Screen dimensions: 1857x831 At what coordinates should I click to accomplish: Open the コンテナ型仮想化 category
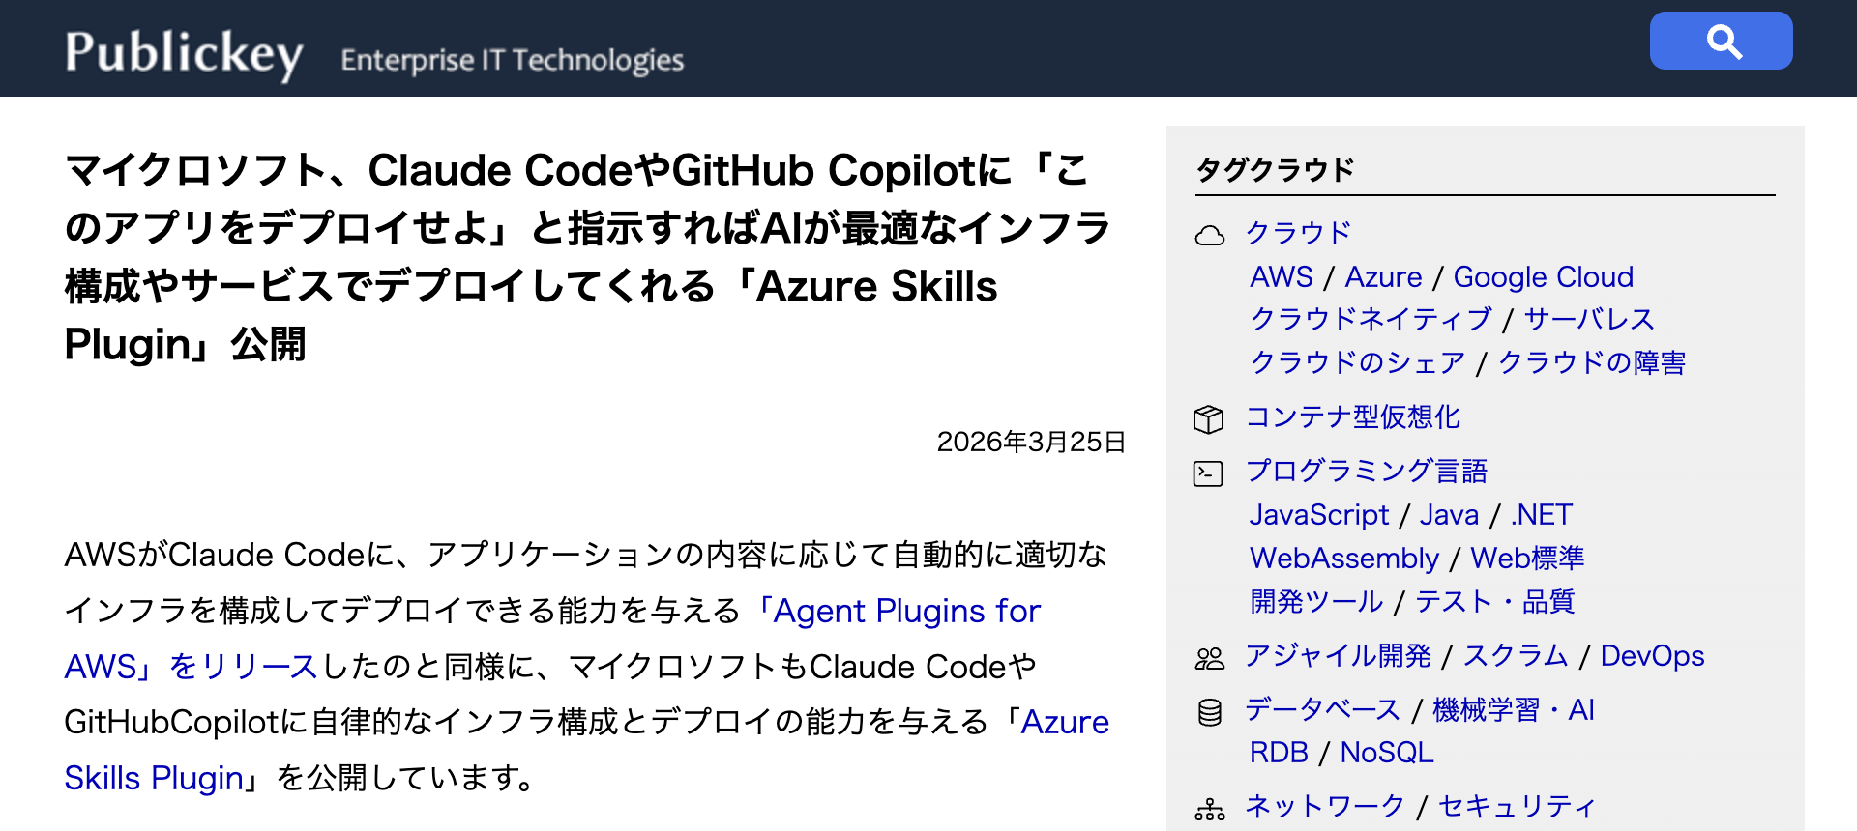click(x=1352, y=417)
